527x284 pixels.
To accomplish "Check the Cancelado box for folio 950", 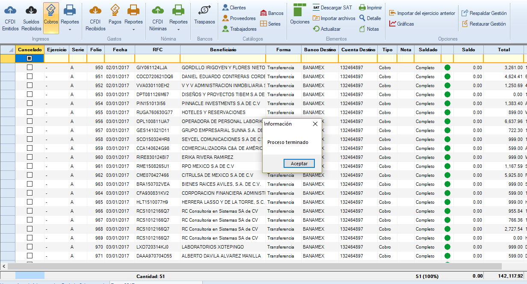I will coord(30,67).
